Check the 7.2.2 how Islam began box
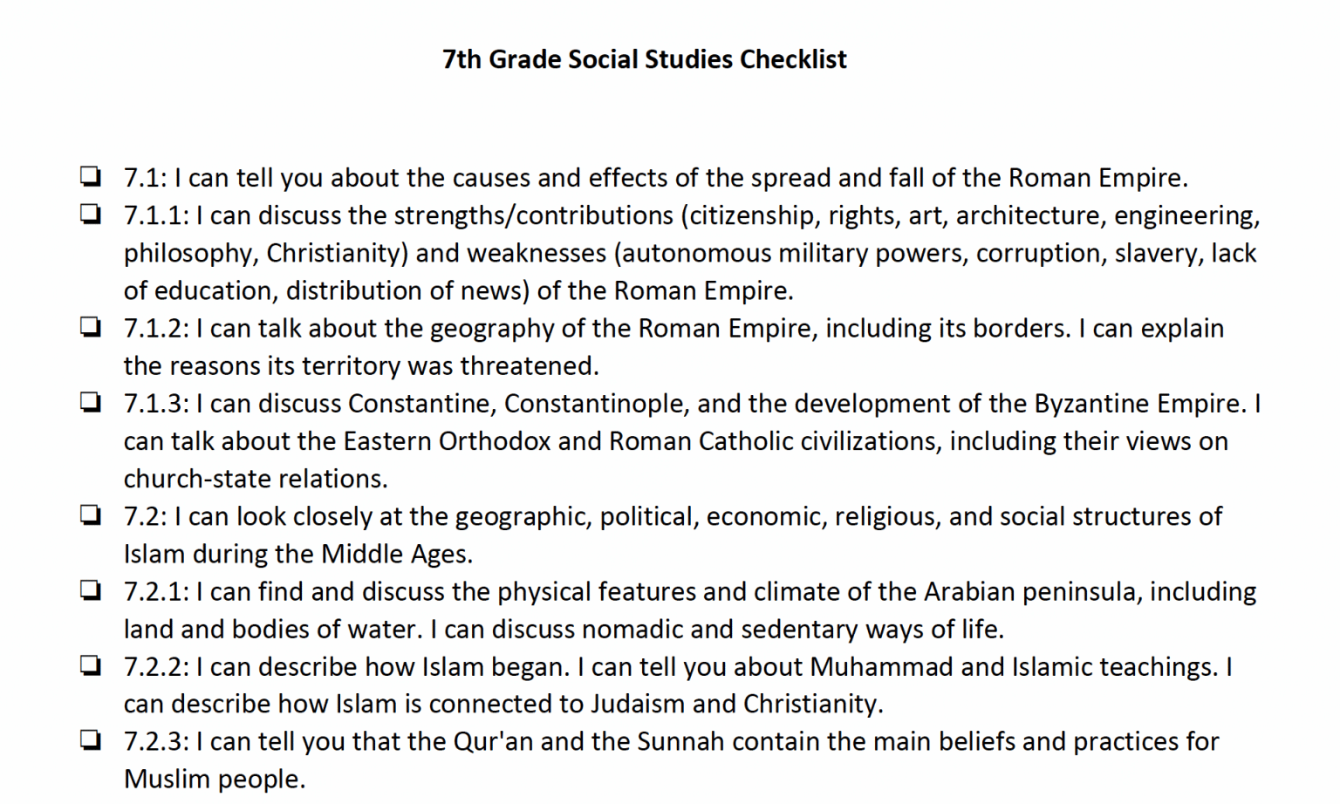Image resolution: width=1340 pixels, height=804 pixels. click(90, 665)
